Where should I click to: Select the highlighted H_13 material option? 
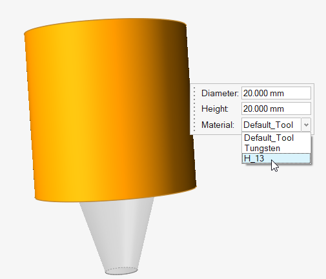[276, 158]
